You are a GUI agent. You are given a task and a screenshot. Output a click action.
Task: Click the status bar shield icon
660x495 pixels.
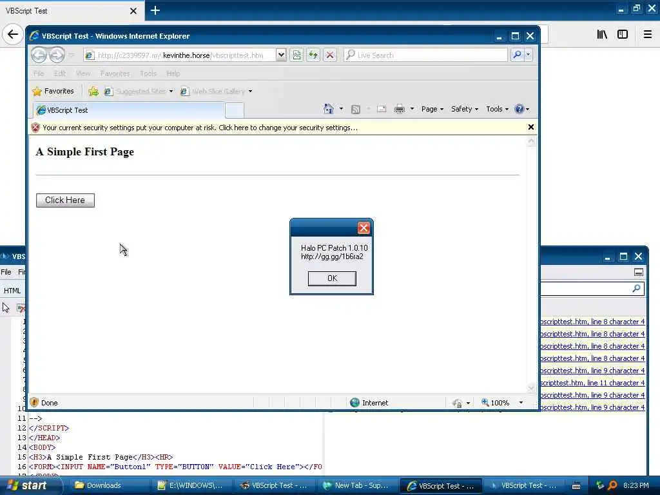35,402
